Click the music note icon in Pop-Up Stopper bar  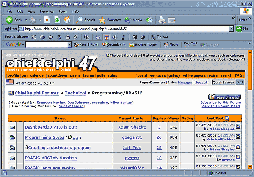(x=124, y=37)
